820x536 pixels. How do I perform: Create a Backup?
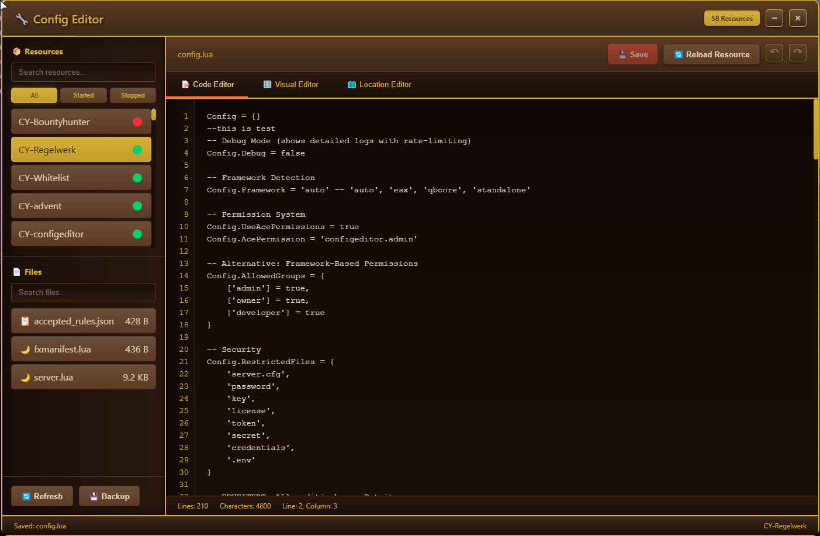[109, 496]
